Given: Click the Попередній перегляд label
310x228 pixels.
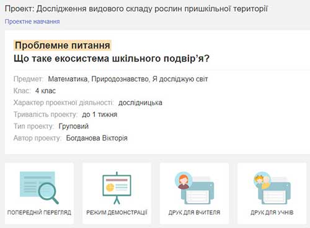Looking at the screenshot, I should click(39, 212).
